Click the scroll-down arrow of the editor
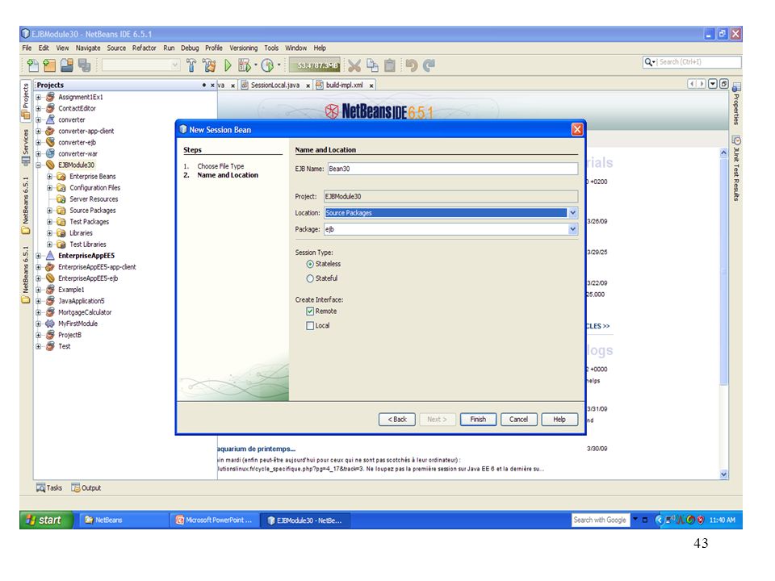The width and height of the screenshot is (775, 581). click(x=723, y=474)
